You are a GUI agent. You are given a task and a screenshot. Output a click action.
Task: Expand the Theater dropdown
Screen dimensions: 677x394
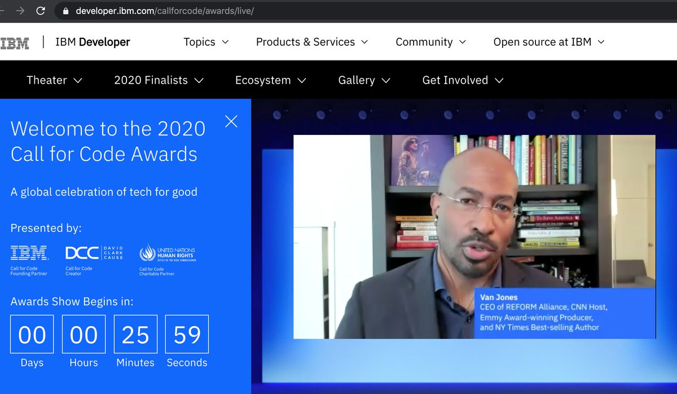click(54, 80)
